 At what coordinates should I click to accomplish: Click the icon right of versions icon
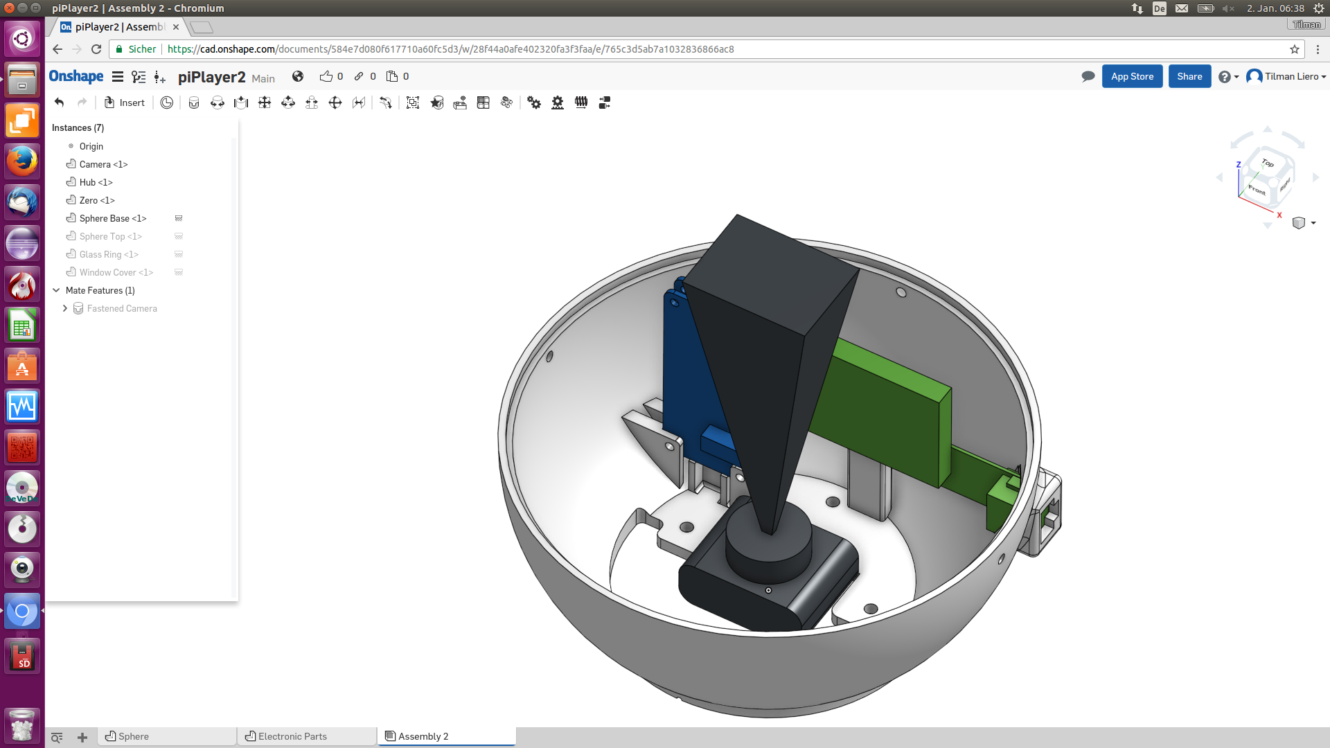click(x=160, y=77)
